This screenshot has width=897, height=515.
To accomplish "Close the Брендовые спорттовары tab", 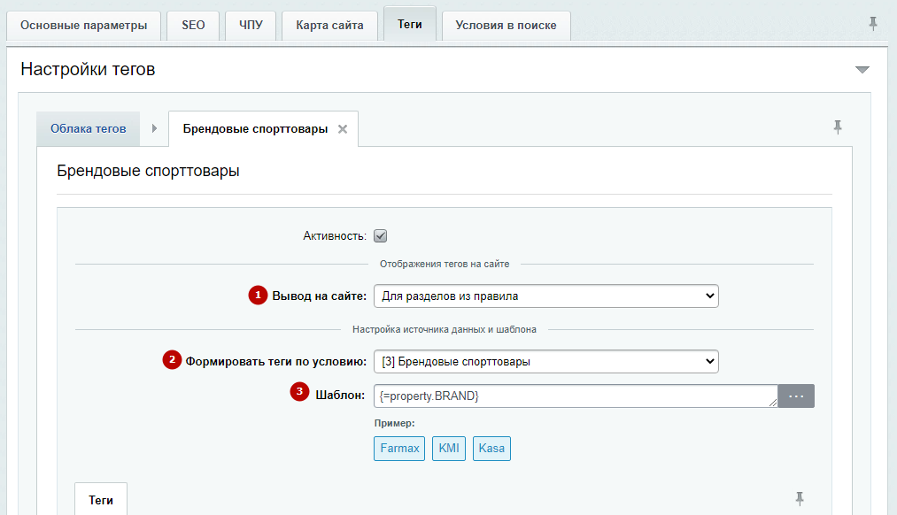I will (343, 129).
